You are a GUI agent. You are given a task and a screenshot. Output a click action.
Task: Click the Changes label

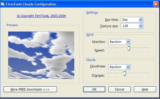point(98,76)
